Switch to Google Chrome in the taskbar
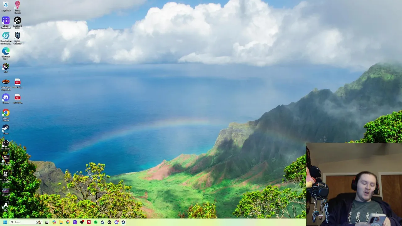This screenshot has height=226, width=402. [x=68, y=222]
